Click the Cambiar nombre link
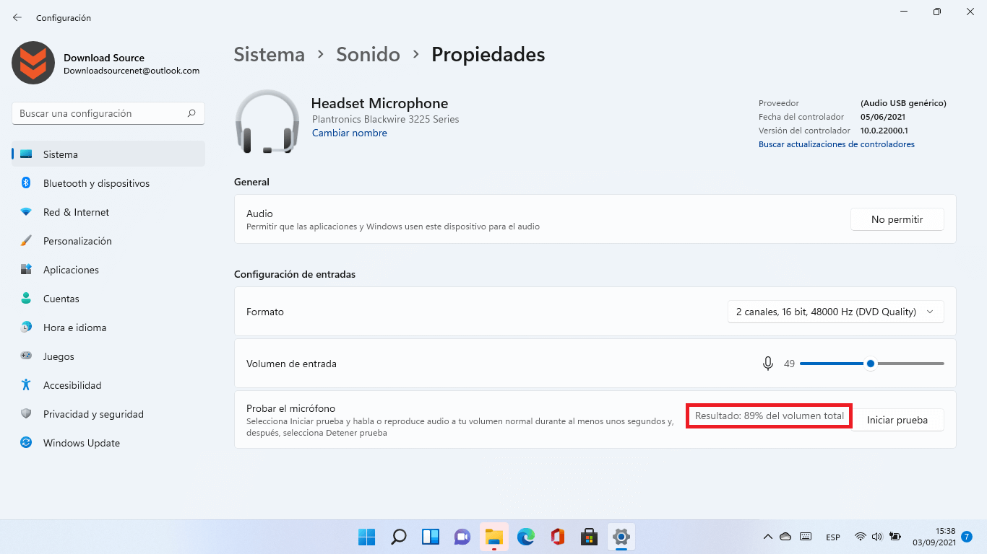 (x=350, y=133)
